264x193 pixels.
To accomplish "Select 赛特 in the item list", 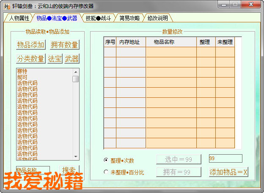I will 22,71.
